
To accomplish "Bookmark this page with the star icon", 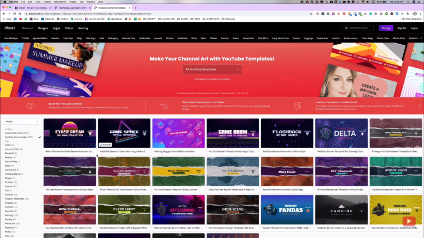I will point(311,14).
